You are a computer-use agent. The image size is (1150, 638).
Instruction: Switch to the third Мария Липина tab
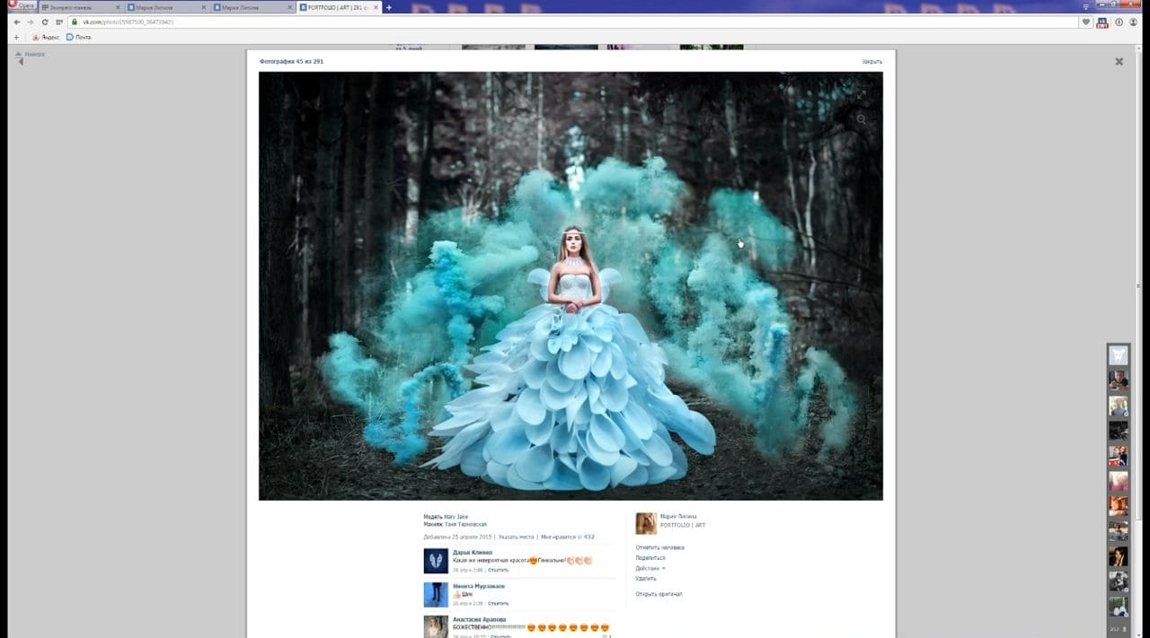pyautogui.click(x=251, y=7)
